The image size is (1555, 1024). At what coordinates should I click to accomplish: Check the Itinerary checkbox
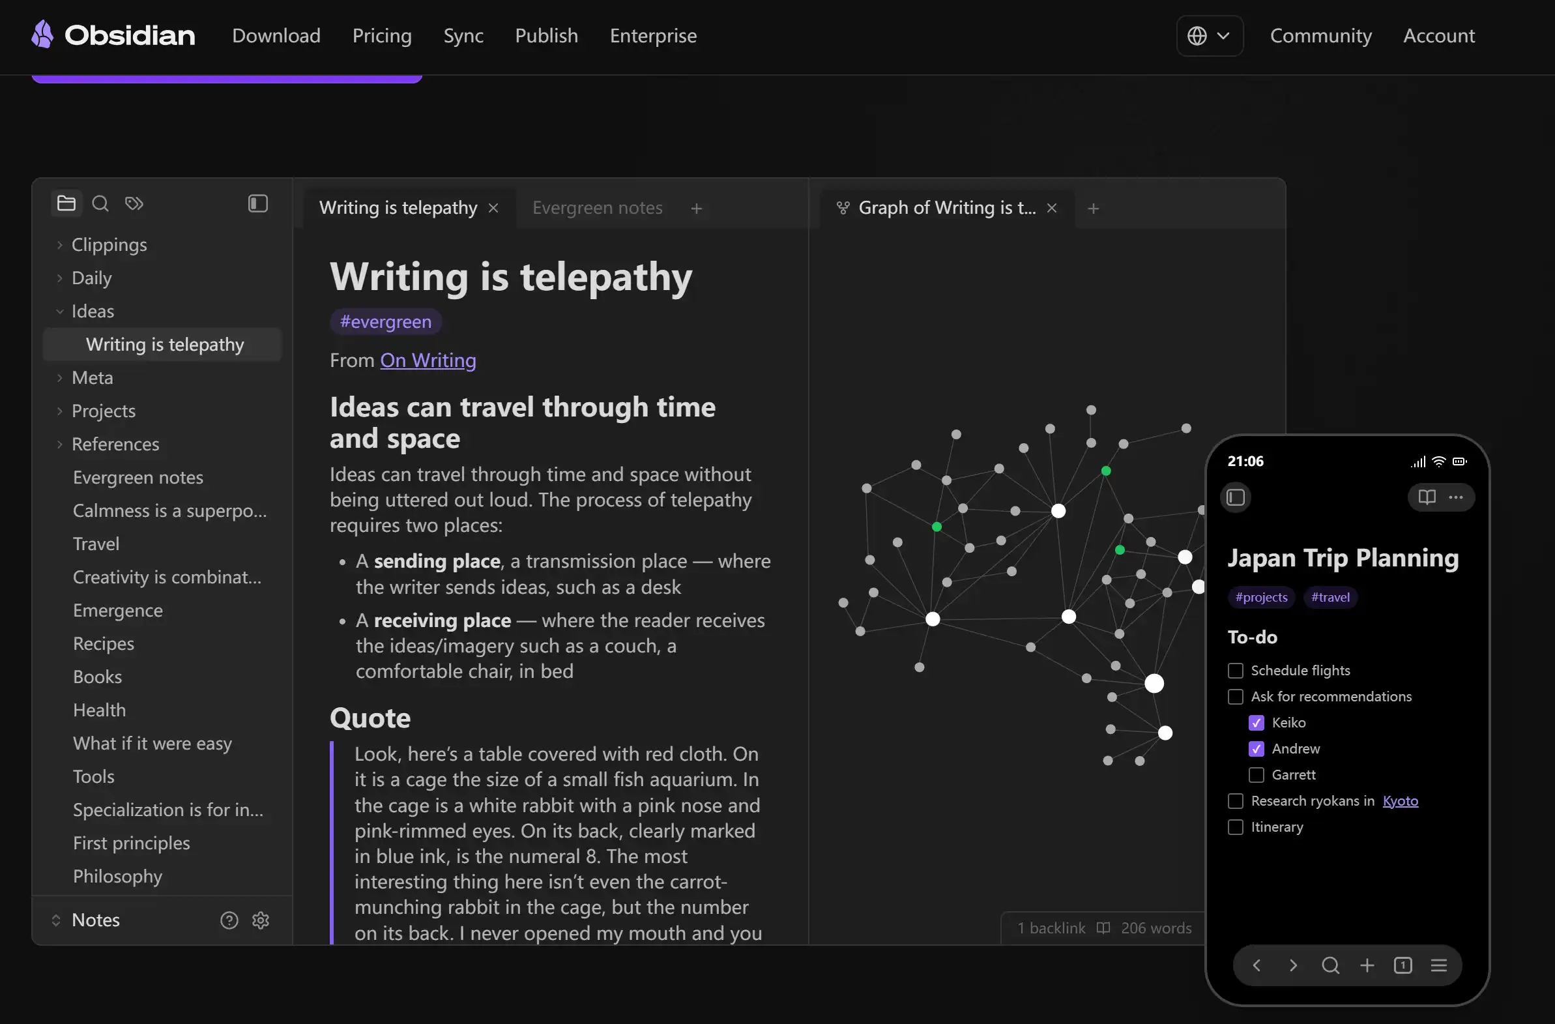pyautogui.click(x=1236, y=827)
